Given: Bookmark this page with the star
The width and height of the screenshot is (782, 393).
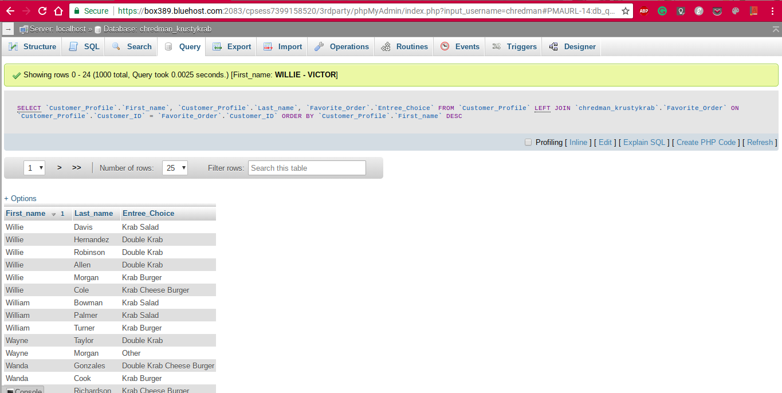Looking at the screenshot, I should 626,11.
